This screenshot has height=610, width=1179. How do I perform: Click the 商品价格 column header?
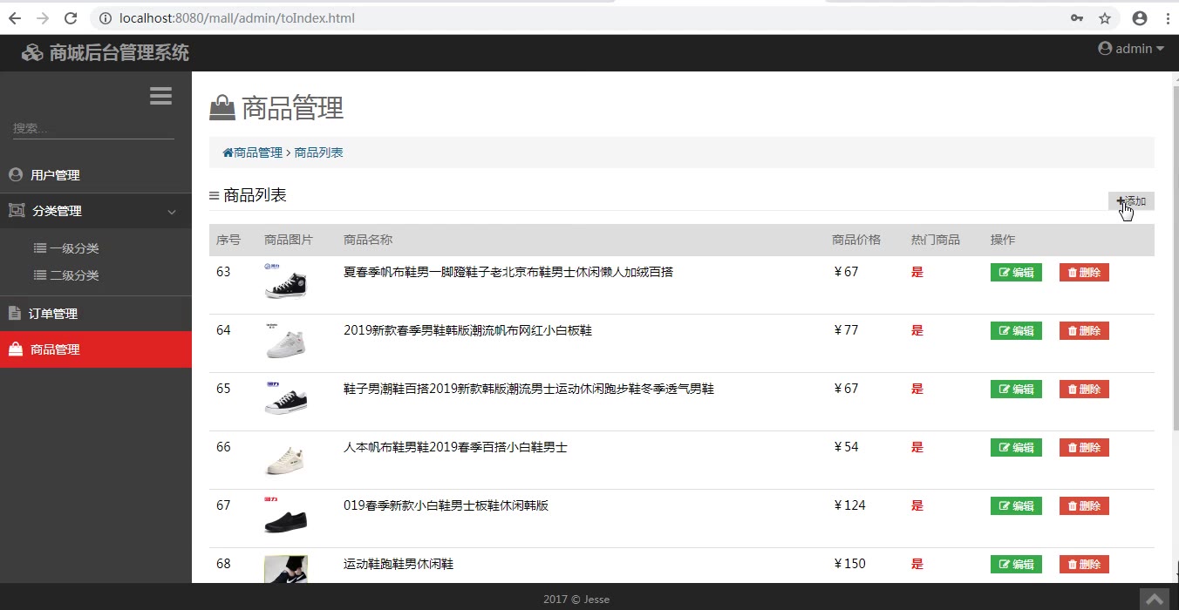(x=856, y=240)
